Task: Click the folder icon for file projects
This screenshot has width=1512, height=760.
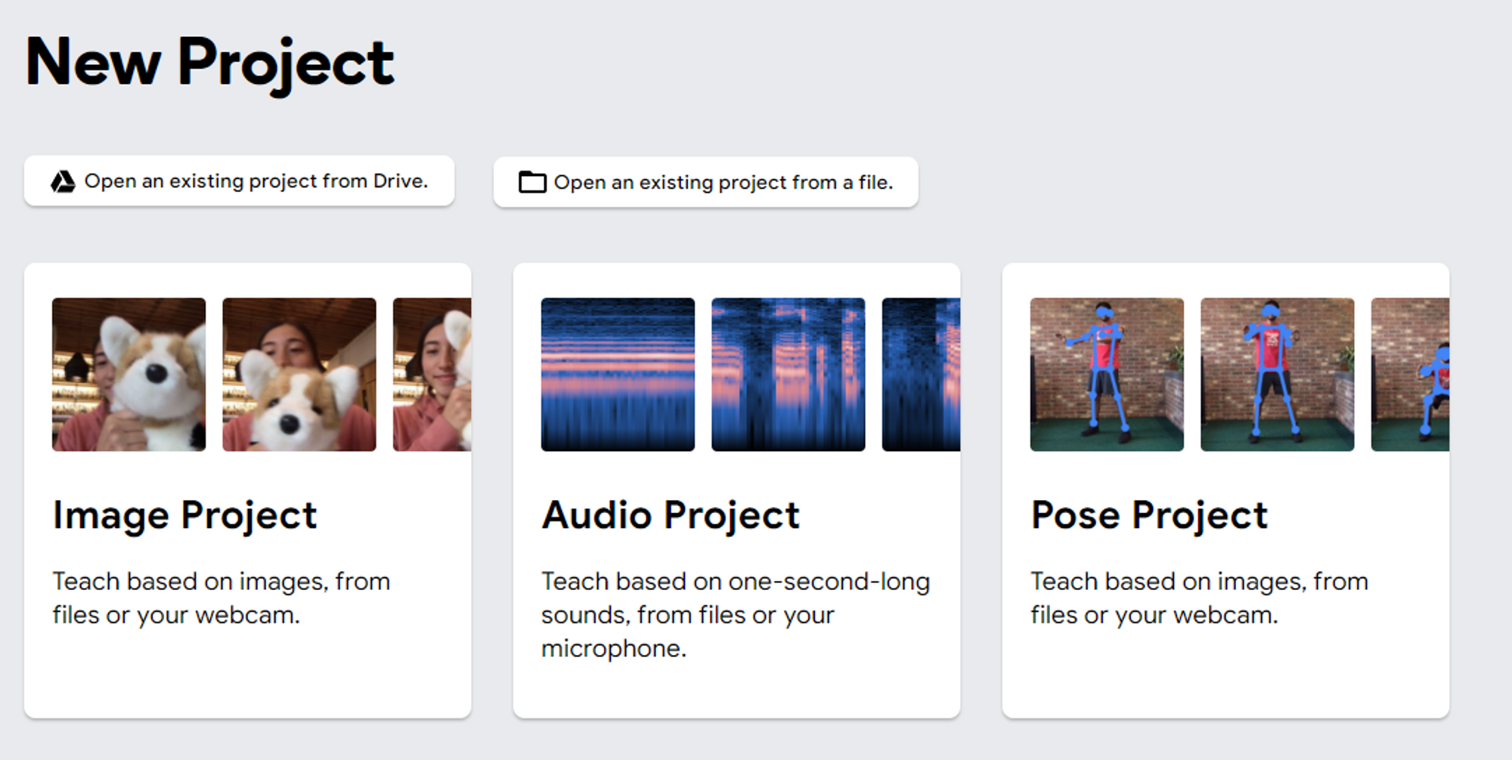Action: click(532, 182)
